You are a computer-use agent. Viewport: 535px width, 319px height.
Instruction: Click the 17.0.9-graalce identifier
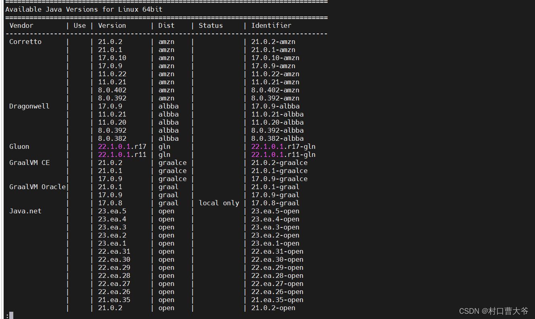pos(279,179)
